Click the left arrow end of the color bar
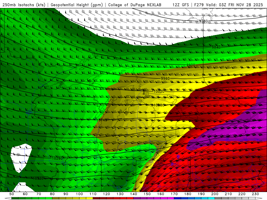 click(8, 198)
